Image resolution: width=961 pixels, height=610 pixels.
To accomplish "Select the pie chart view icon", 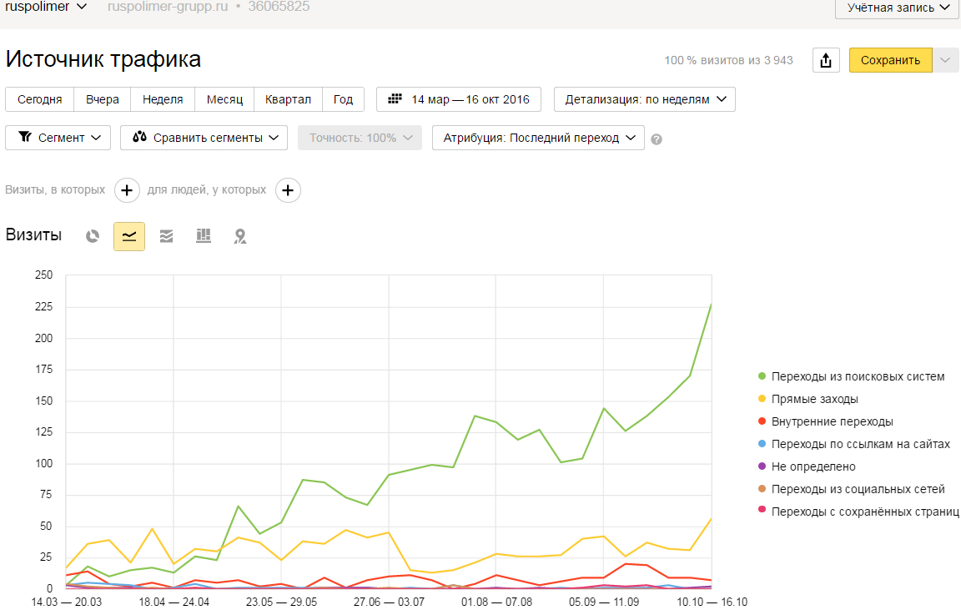I will [93, 236].
